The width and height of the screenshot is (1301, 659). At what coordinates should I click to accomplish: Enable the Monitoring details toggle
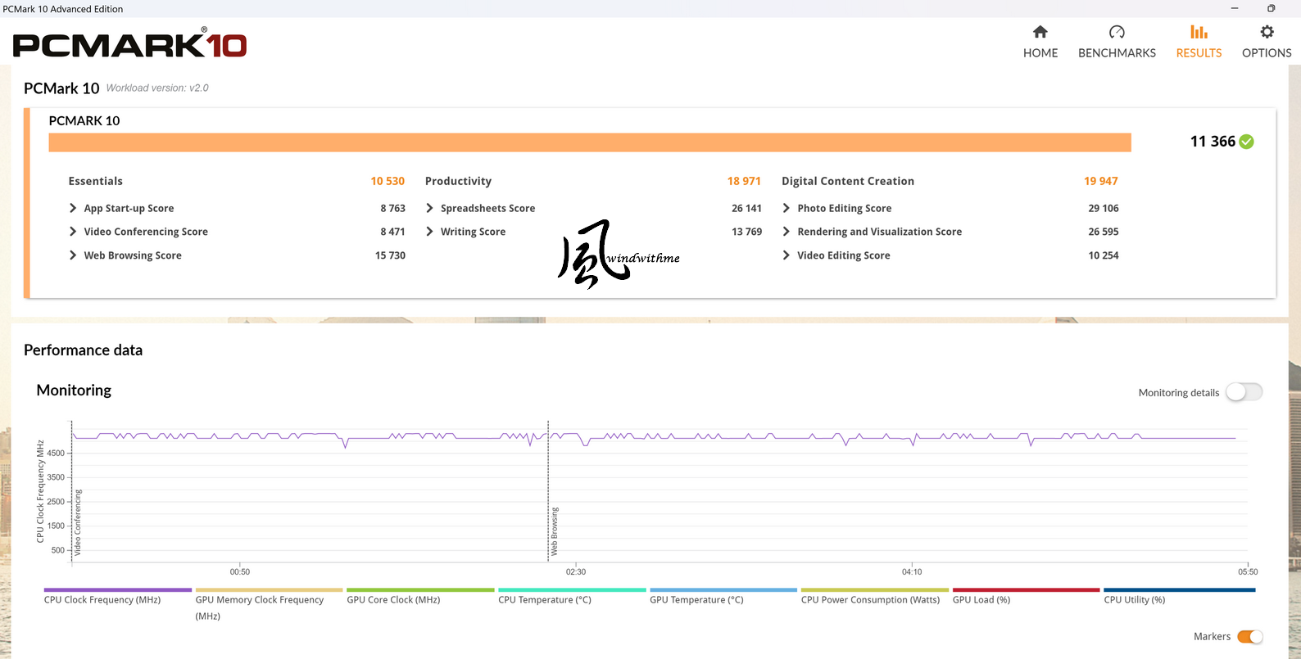(x=1244, y=392)
